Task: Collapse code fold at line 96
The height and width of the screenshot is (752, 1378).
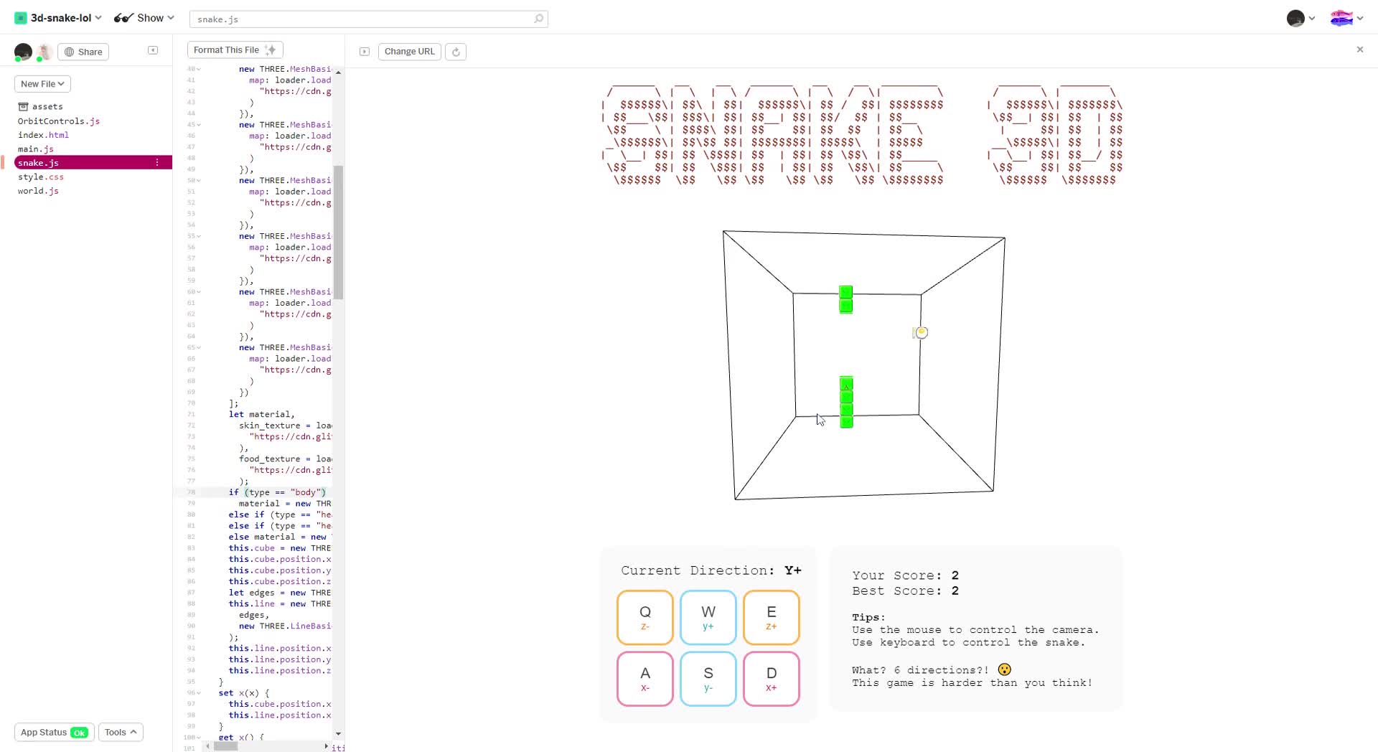Action: point(199,693)
